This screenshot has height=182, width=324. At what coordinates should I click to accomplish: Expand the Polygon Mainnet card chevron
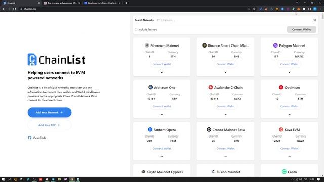pos(289,72)
